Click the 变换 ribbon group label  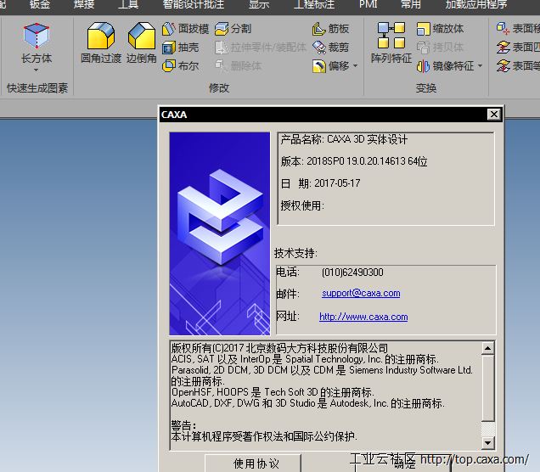click(x=426, y=88)
